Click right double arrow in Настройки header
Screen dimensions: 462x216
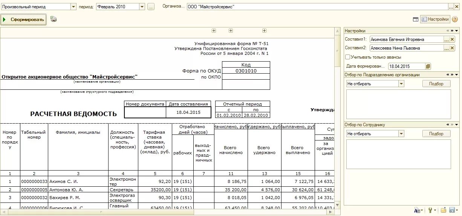[452, 31]
